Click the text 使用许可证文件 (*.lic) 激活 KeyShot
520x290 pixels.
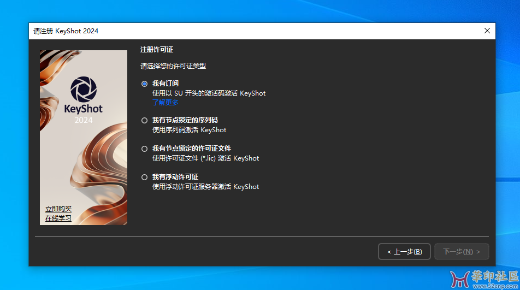point(205,158)
